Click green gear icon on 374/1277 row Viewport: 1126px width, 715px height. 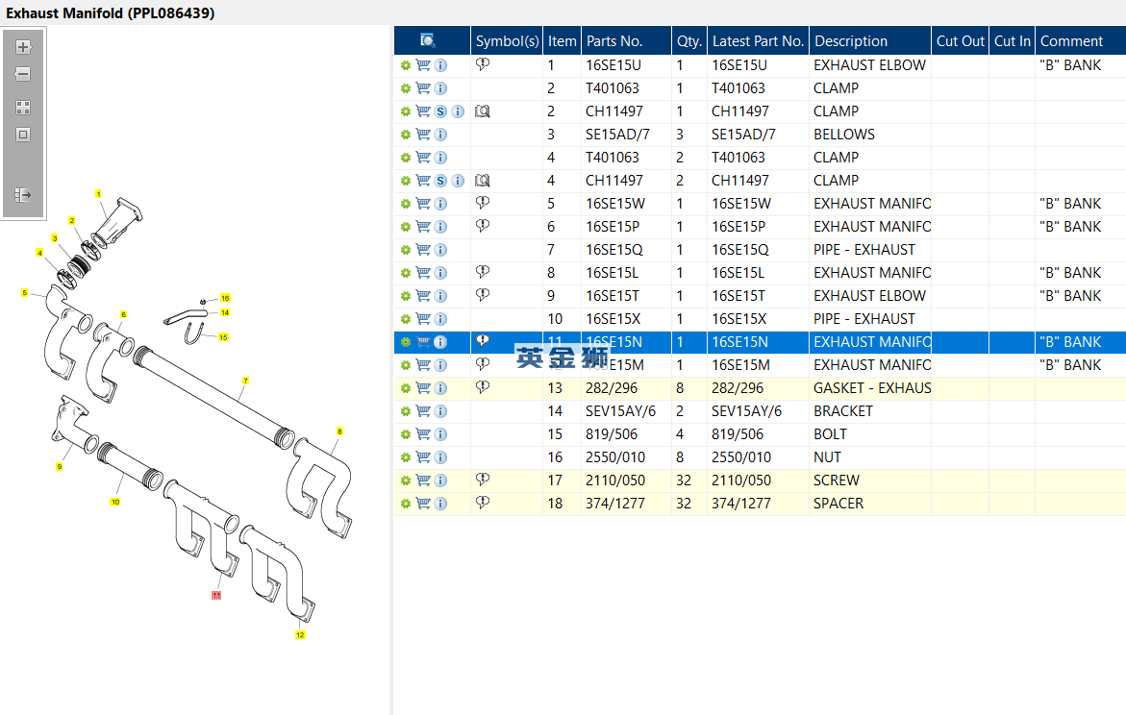click(406, 504)
